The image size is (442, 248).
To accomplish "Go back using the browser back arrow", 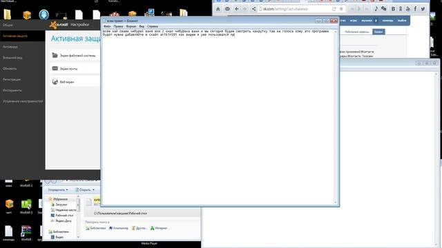I will (236, 9).
